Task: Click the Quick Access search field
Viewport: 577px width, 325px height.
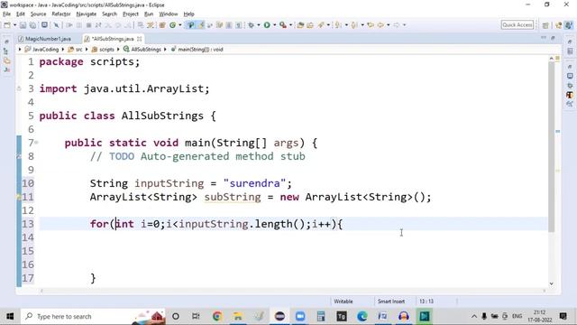Action: coord(517,24)
